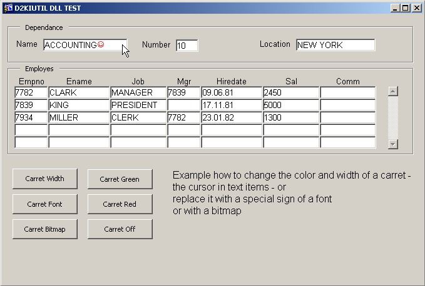This screenshot has width=425, height=286.
Task: Select the Ename cell CLARK
Action: 79,92
